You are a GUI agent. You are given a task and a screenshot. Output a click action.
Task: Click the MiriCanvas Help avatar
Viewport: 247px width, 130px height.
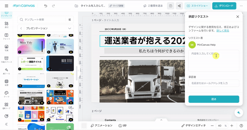(x=192, y=45)
